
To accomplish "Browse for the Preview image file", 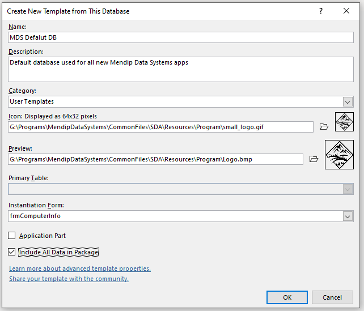I will click(314, 159).
